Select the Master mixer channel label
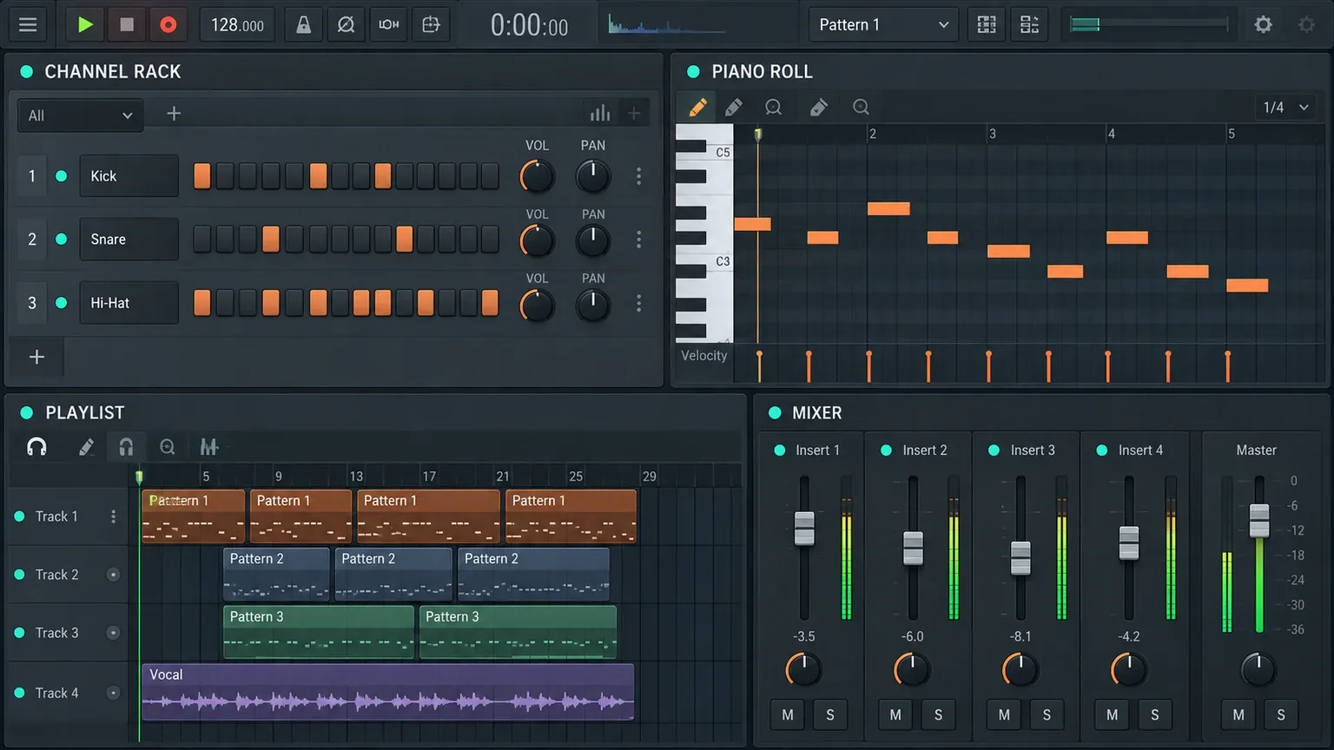This screenshot has height=750, width=1334. coord(1256,451)
